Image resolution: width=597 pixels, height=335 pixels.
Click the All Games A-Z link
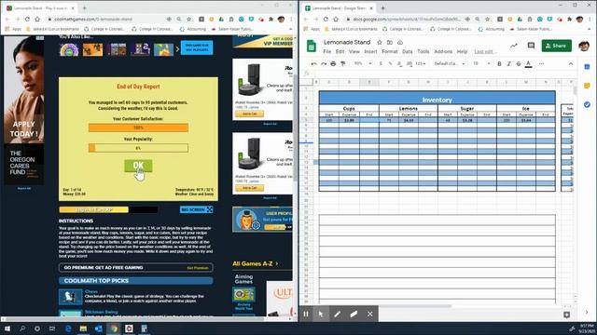click(x=255, y=263)
